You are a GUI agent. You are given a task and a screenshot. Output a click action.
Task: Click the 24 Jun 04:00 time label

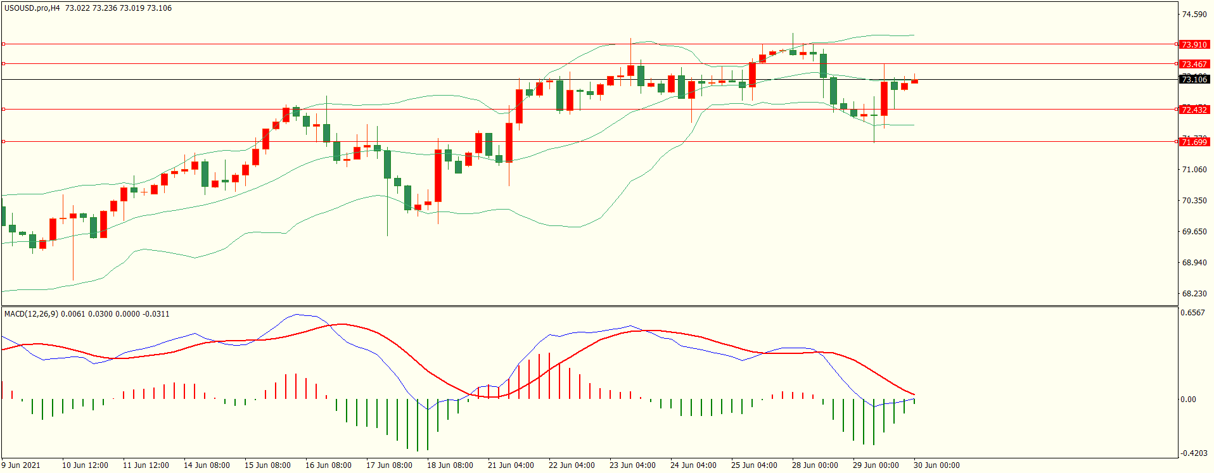click(x=693, y=465)
